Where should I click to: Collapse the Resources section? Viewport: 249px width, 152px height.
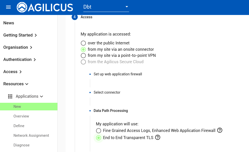pos(16,84)
